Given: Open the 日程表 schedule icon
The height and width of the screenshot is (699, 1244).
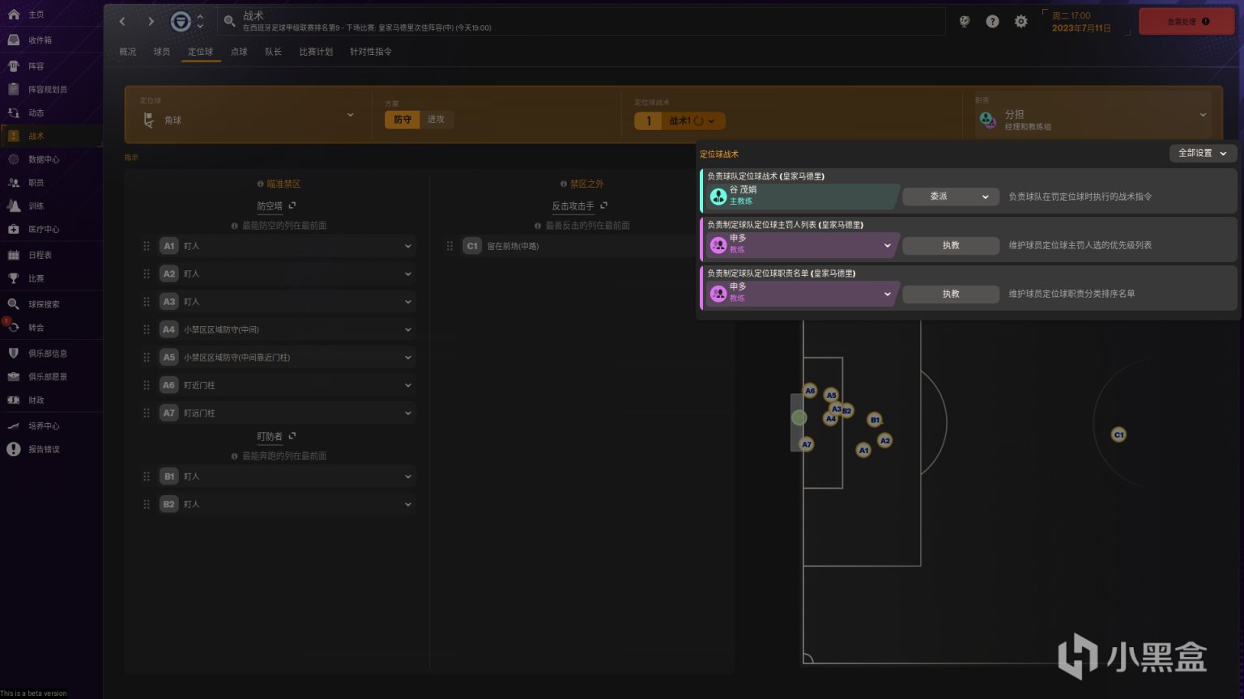Looking at the screenshot, I should tap(14, 255).
